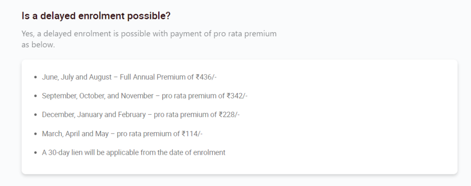Click the bullet dot before the 30-day lien line
Image resolution: width=471 pixels, height=186 pixels.
(36, 153)
